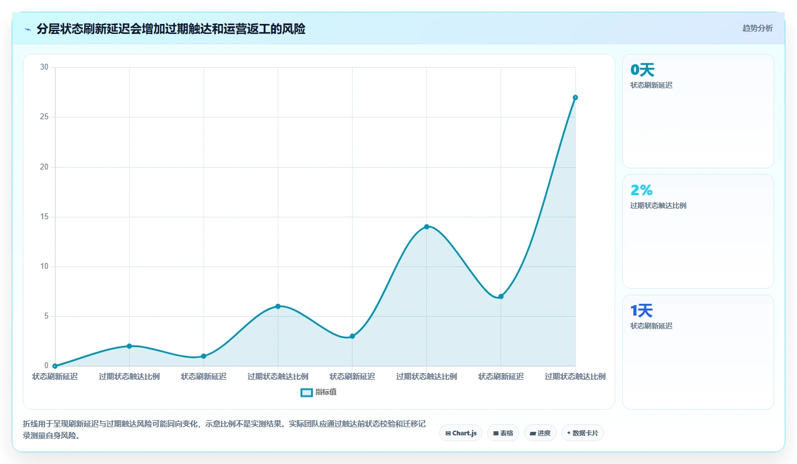Viewport: 797px width, 464px height.
Task: Click 状态刷新延迟 label under 0天
Action: point(651,85)
